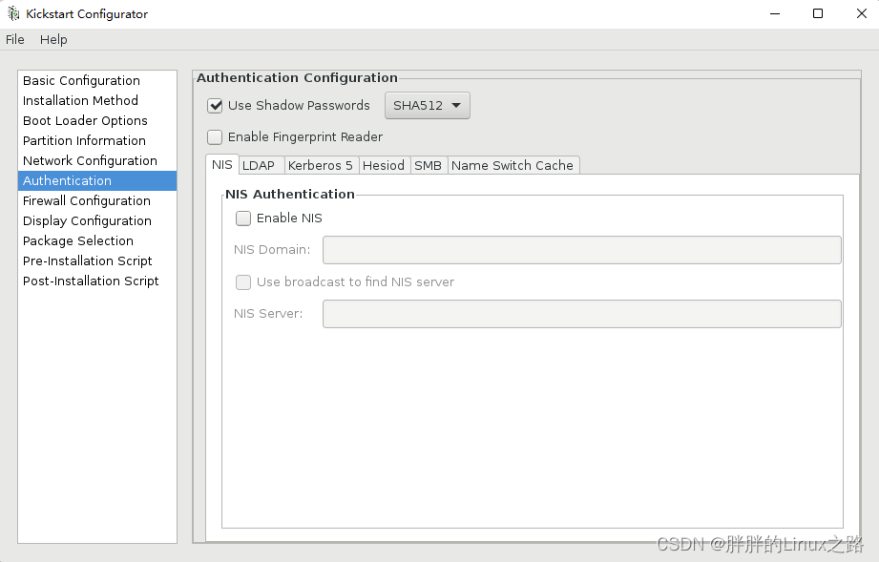This screenshot has height=562, width=879.
Task: Open the File menu
Action: [15, 39]
